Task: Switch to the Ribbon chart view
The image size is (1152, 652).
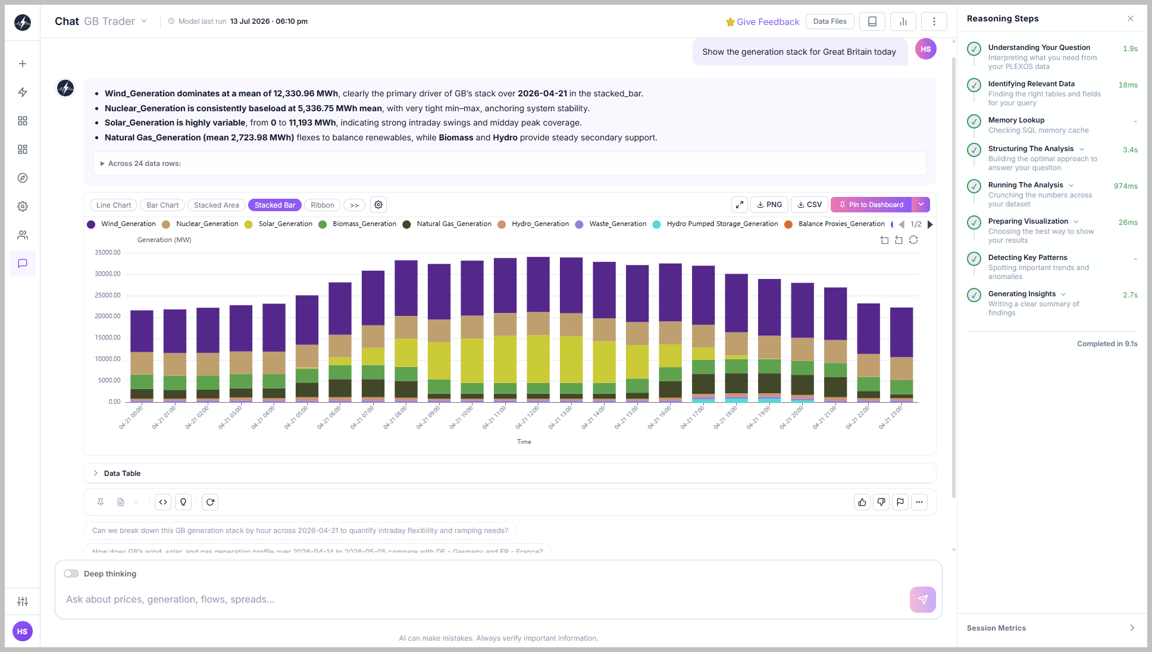Action: click(323, 205)
